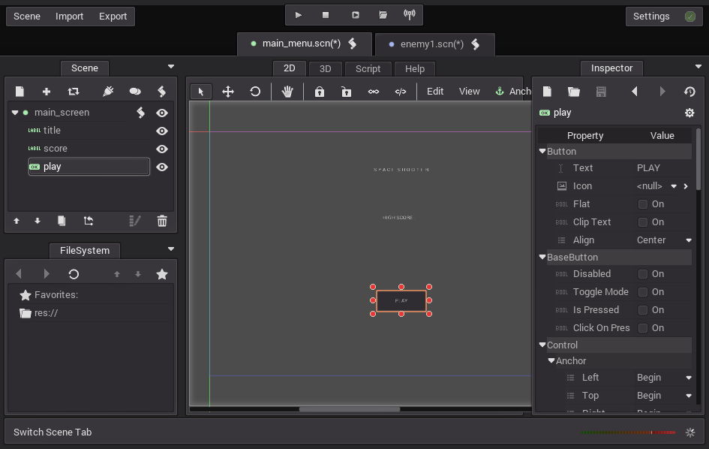Delete the selected node trash icon
The width and height of the screenshot is (709, 449).
click(162, 221)
